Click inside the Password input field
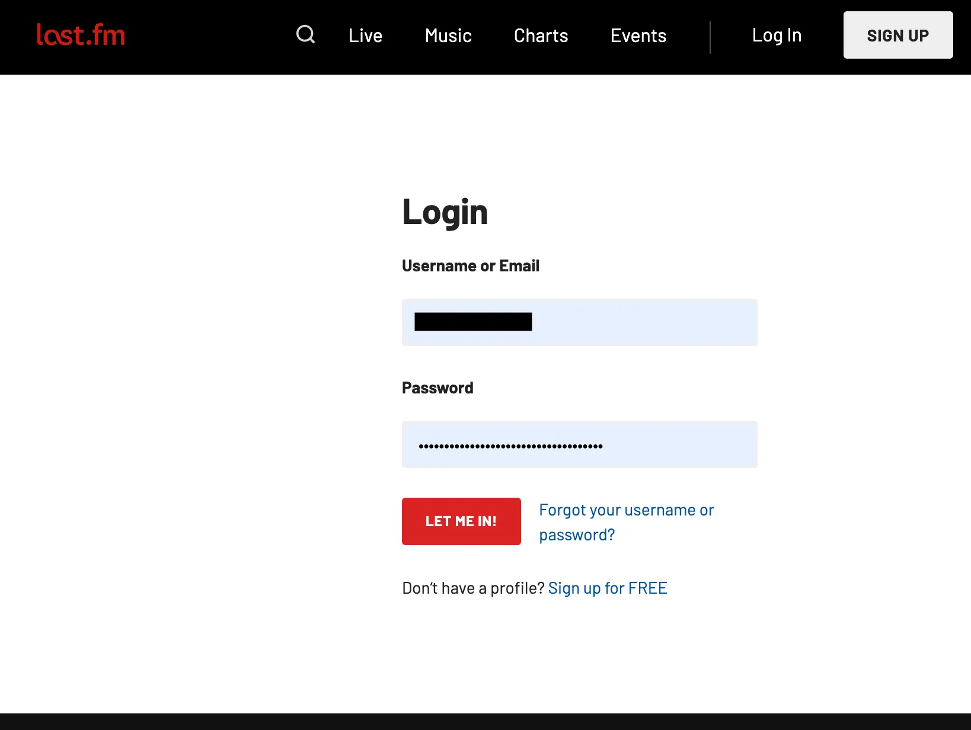This screenshot has height=730, width=971. 676,444
